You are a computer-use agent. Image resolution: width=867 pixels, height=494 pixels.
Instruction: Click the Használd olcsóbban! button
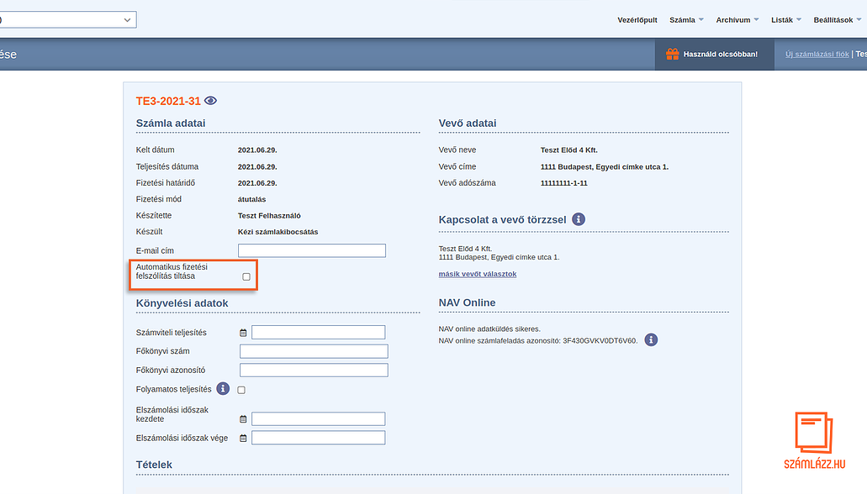[x=711, y=55]
